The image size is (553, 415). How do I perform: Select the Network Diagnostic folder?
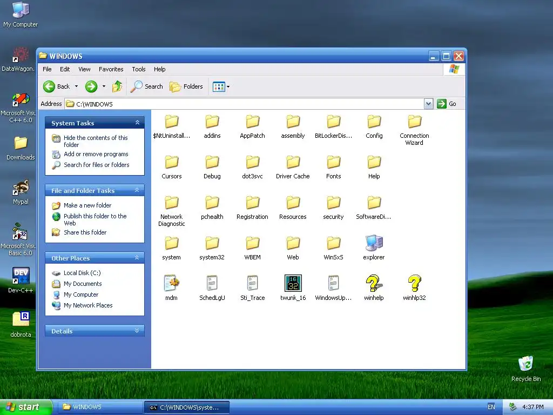pos(172,210)
